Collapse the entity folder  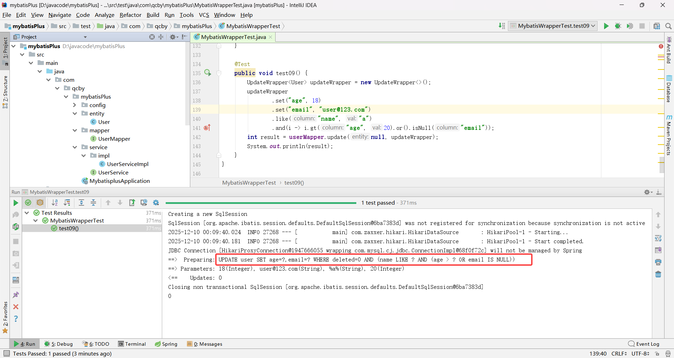tap(74, 113)
